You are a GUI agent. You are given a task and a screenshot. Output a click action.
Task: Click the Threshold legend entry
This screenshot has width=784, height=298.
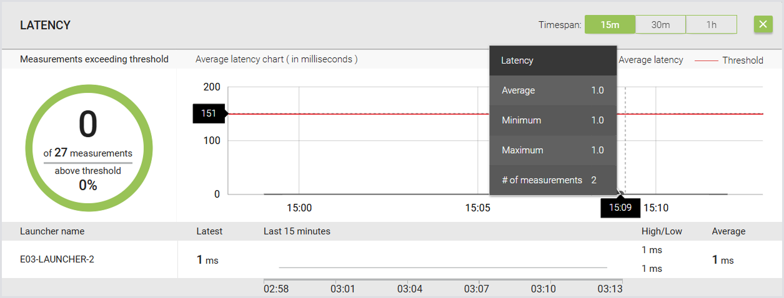728,60
